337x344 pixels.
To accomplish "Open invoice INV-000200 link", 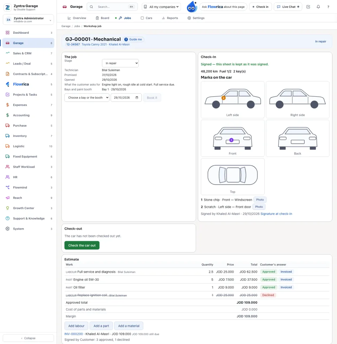I will 73,334.
